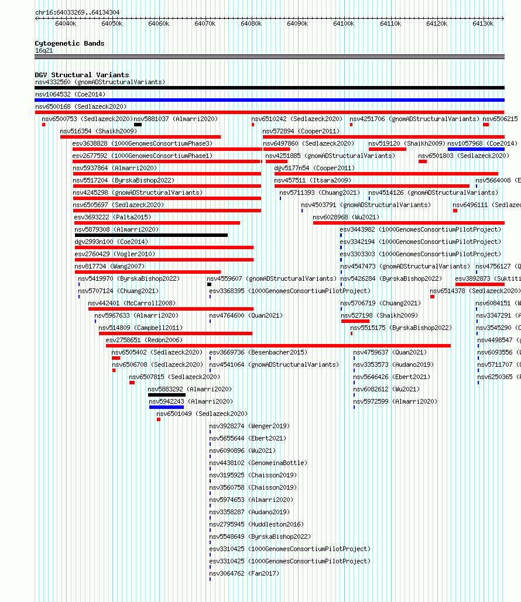Image resolution: width=521 pixels, height=602 pixels.
Task: Click the esv2677592 1000GenomesConsortiumPhase1 label
Action: click(x=142, y=156)
